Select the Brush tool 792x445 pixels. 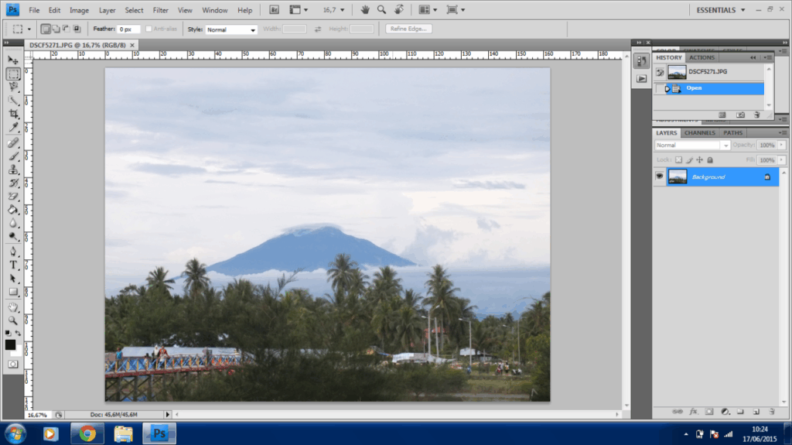pyautogui.click(x=13, y=156)
